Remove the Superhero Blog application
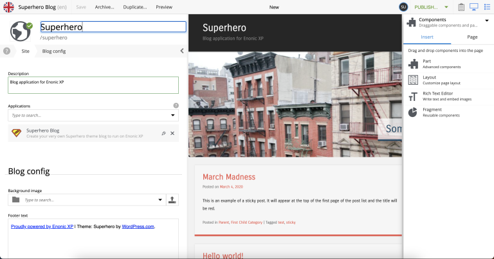494x259 pixels. pos(172,133)
